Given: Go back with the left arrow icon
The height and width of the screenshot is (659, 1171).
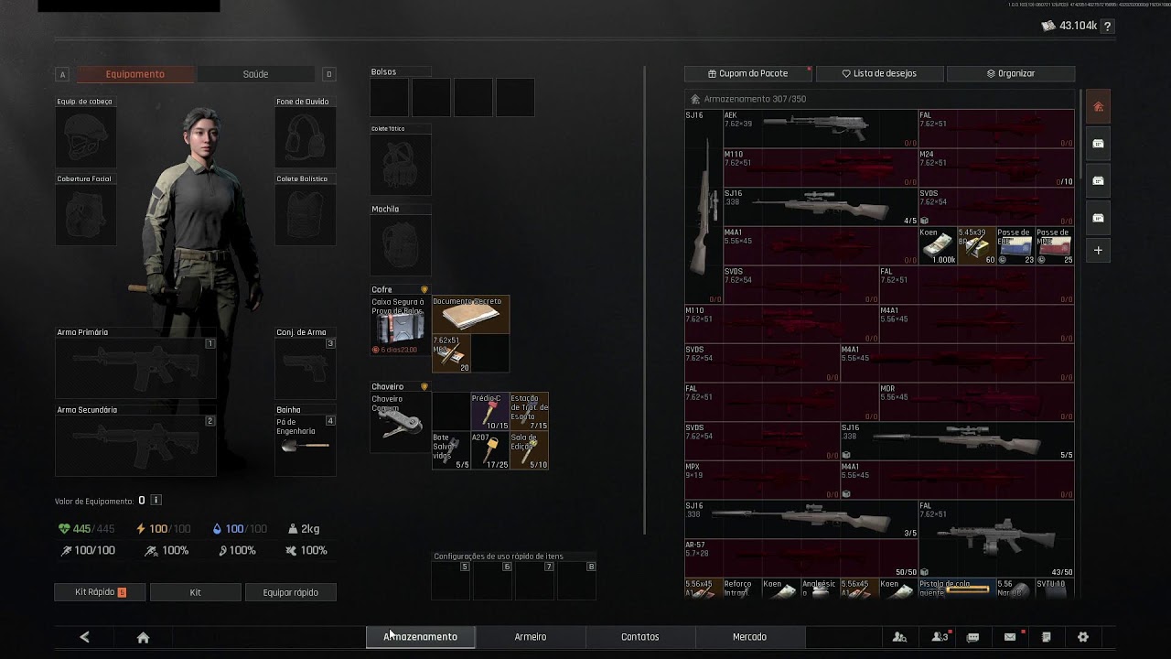Looking at the screenshot, I should [x=84, y=637].
